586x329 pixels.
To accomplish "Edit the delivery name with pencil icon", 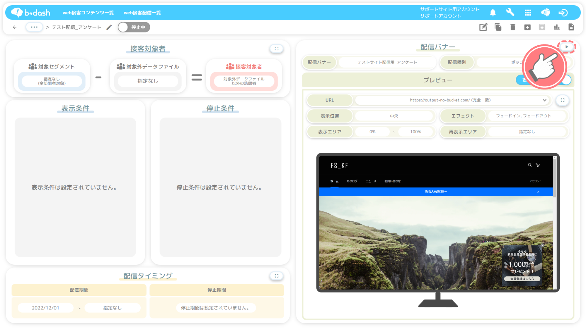I will pos(109,27).
